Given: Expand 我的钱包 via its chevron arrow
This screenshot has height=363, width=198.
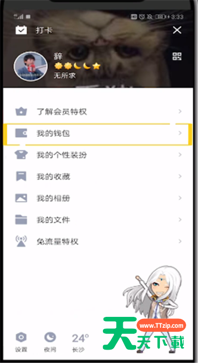Looking at the screenshot, I should [x=180, y=133].
